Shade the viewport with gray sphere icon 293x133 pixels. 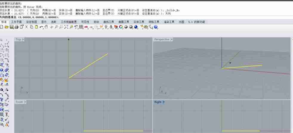click(126, 27)
